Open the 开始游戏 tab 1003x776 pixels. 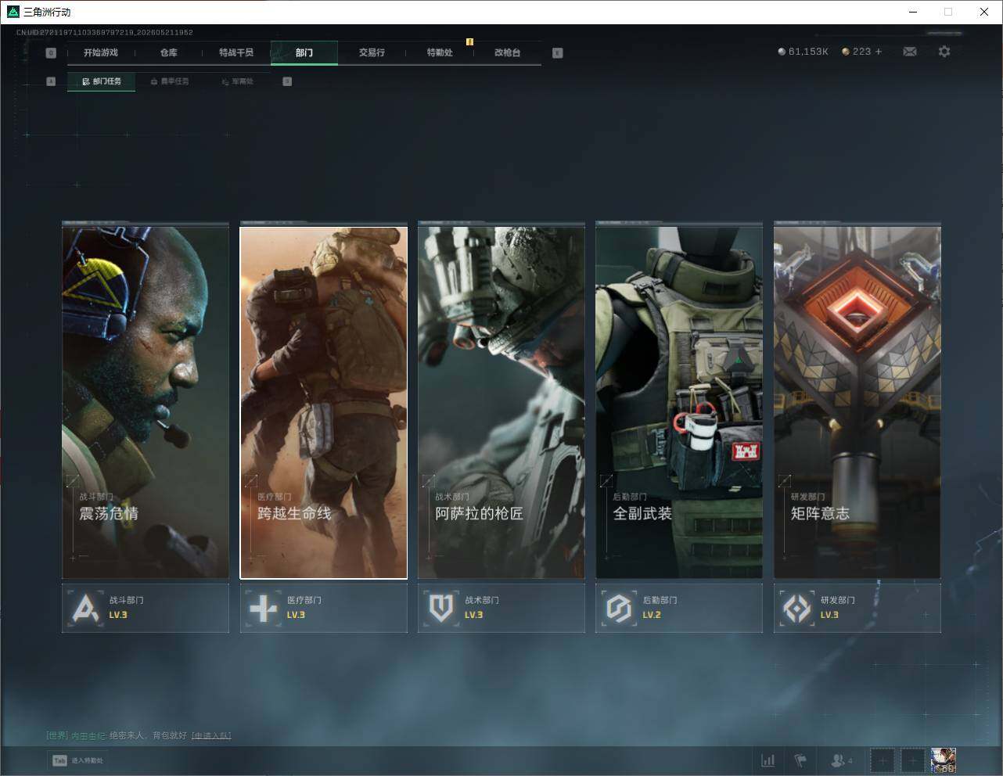101,52
